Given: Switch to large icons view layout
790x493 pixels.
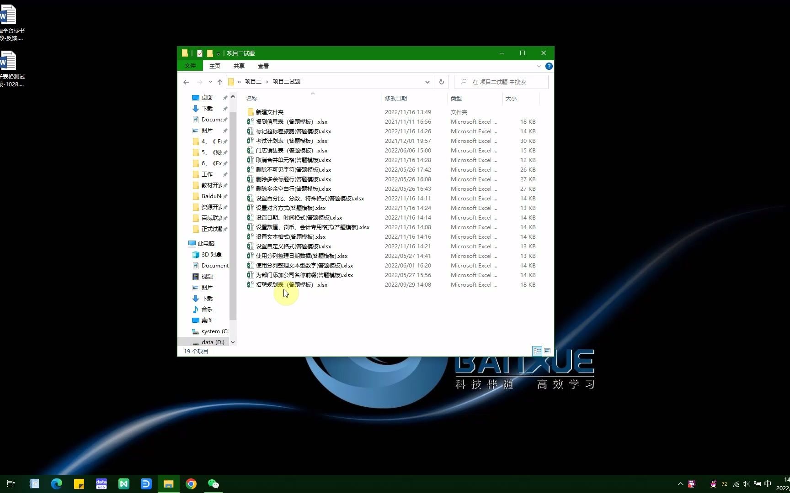Looking at the screenshot, I should click(547, 351).
